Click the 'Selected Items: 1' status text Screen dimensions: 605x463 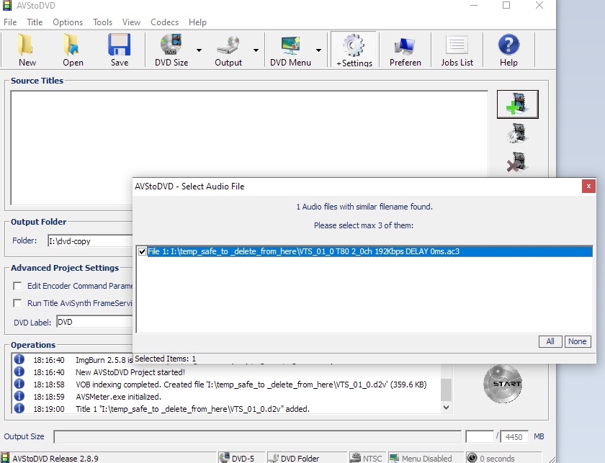[165, 359]
